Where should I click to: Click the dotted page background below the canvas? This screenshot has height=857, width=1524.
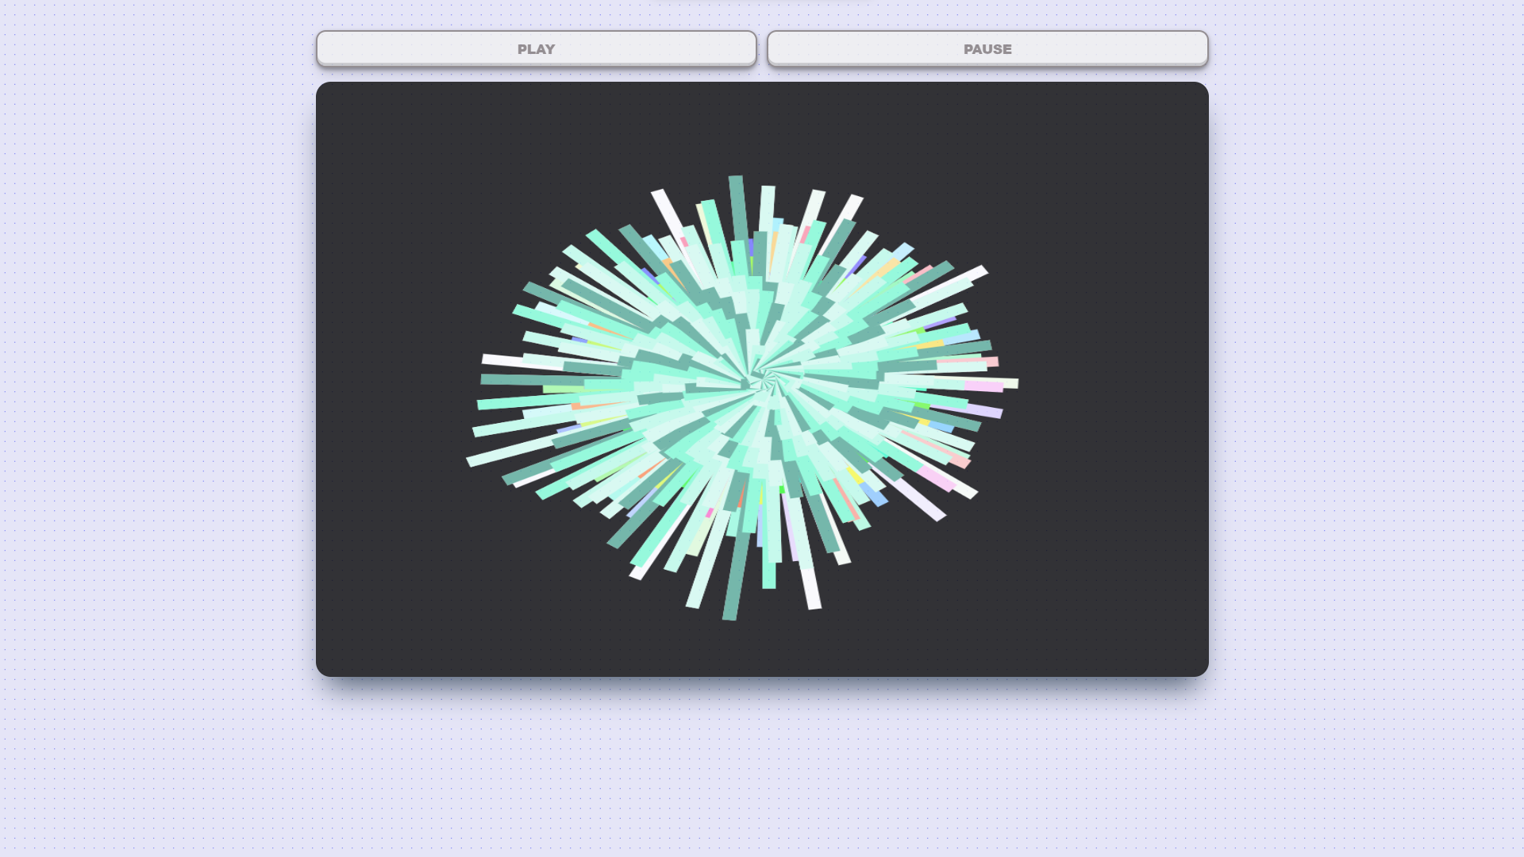[762, 762]
